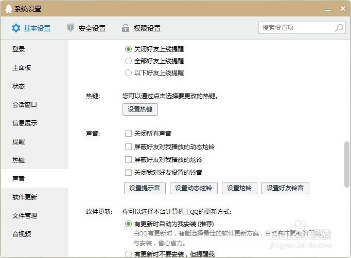Open the 主面板 sidebar section

(34, 67)
